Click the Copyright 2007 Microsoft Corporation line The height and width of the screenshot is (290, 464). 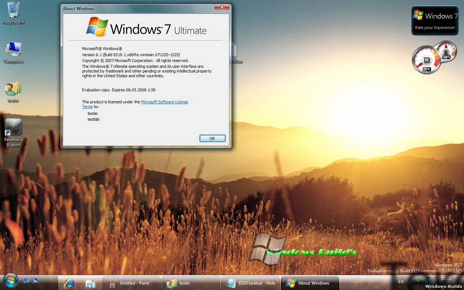click(135, 61)
